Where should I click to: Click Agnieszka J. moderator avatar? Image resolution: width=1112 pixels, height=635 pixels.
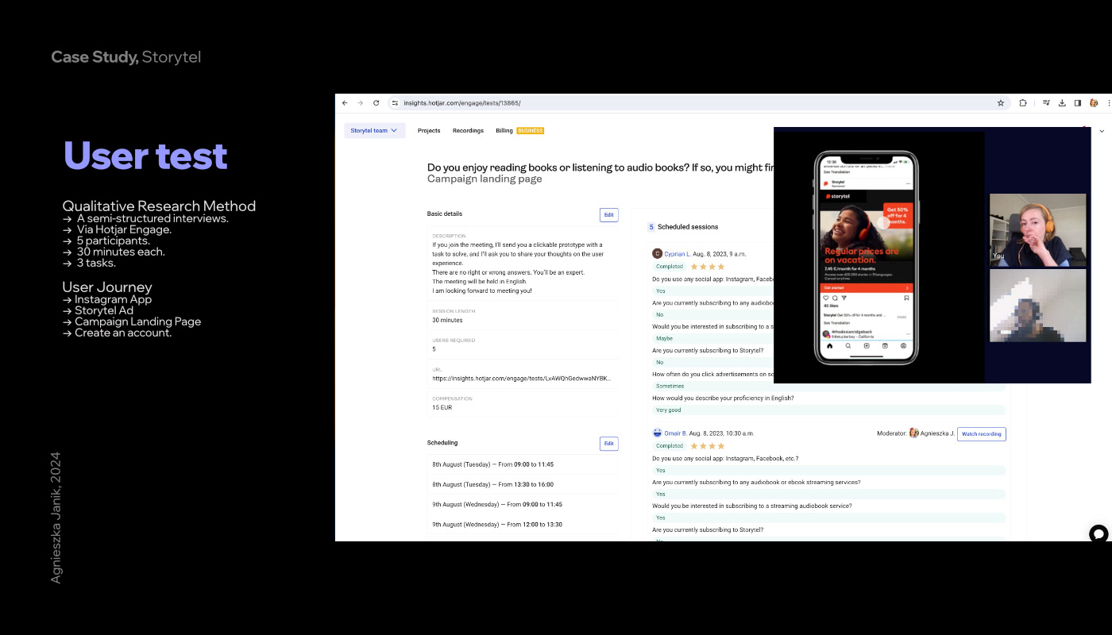pyautogui.click(x=914, y=433)
